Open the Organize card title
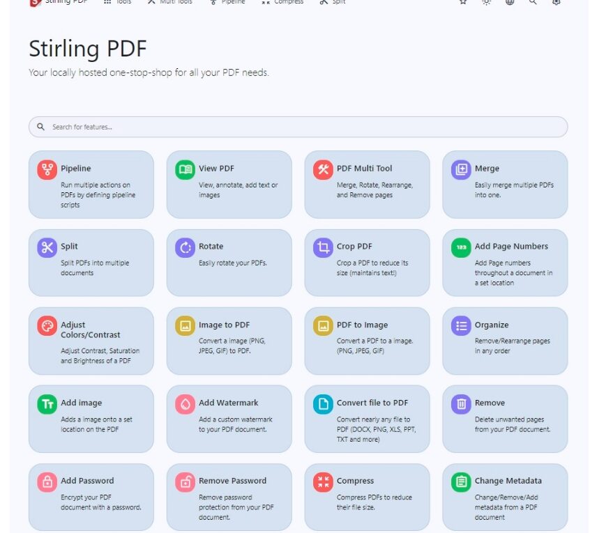Screen dimensions: 606x533 click(x=492, y=325)
